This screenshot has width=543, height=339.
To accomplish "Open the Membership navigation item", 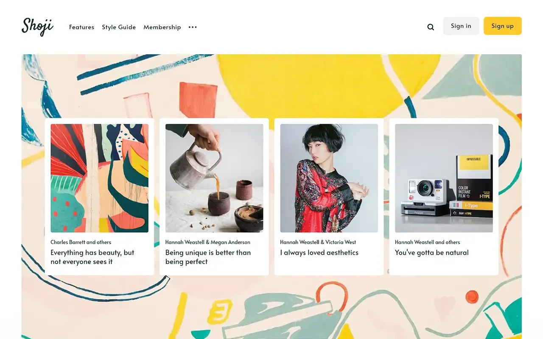I will coord(162,27).
